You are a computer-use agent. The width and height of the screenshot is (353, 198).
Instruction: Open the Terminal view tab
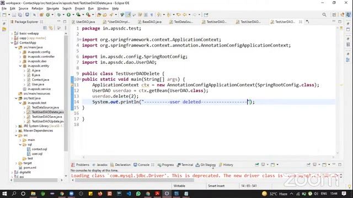click(185, 165)
